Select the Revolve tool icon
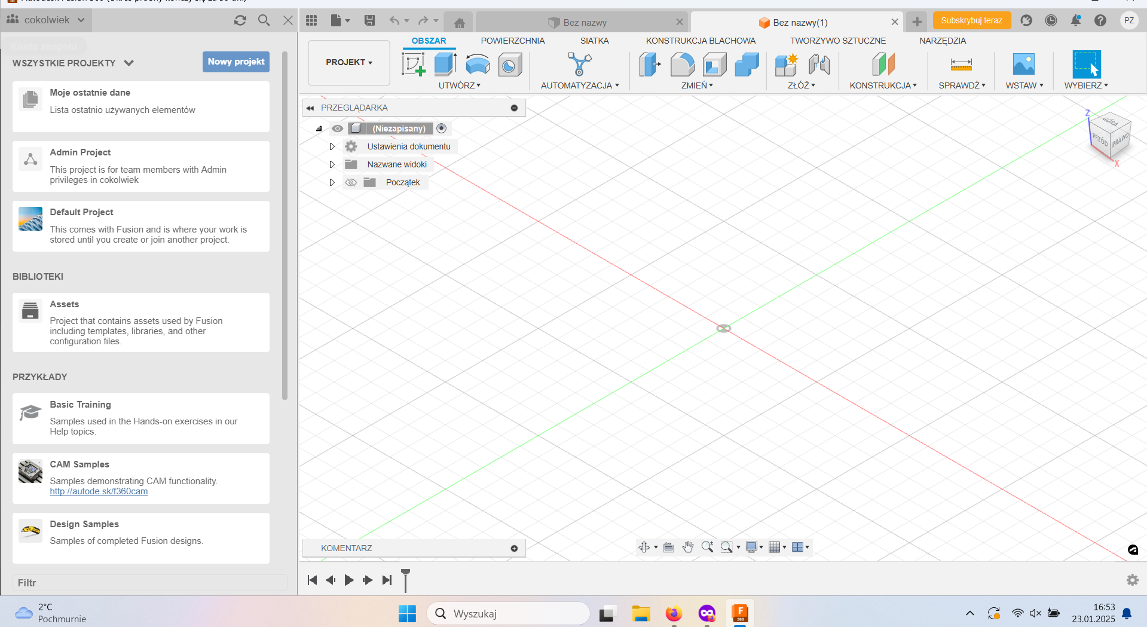1147x627 pixels. (478, 65)
